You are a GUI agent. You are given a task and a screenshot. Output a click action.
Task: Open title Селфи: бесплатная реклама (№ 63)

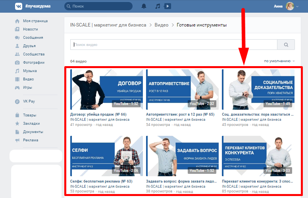pyautogui.click(x=101, y=181)
